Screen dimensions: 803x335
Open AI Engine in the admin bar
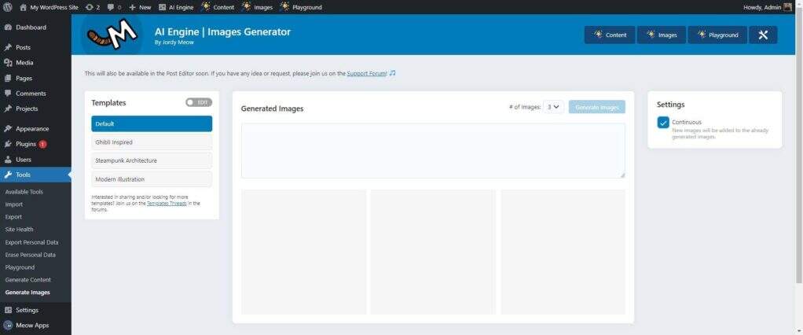[x=176, y=7]
